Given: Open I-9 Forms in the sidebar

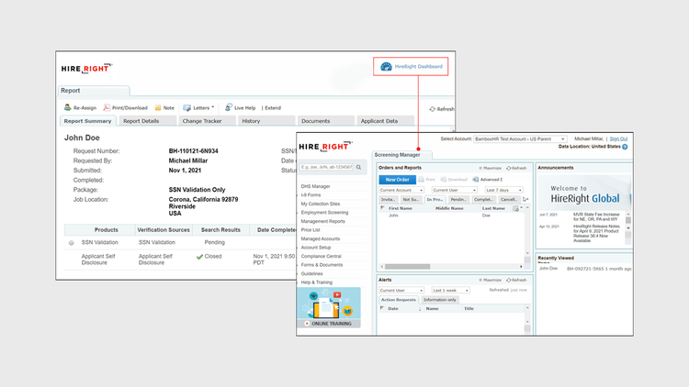Looking at the screenshot, I should pos(311,194).
